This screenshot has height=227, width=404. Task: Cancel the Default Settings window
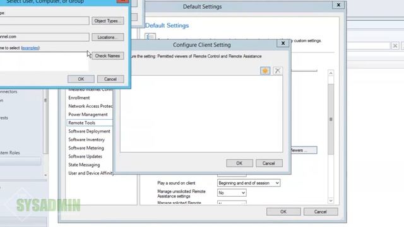click(x=321, y=212)
